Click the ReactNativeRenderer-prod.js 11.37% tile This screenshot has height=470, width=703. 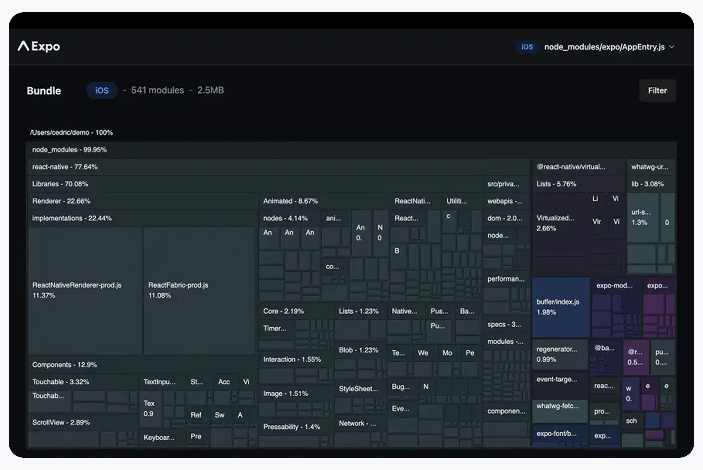pyautogui.click(x=85, y=290)
